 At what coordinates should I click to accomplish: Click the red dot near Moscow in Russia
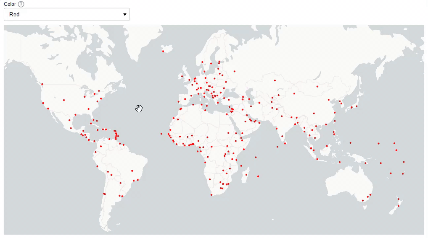click(x=234, y=71)
